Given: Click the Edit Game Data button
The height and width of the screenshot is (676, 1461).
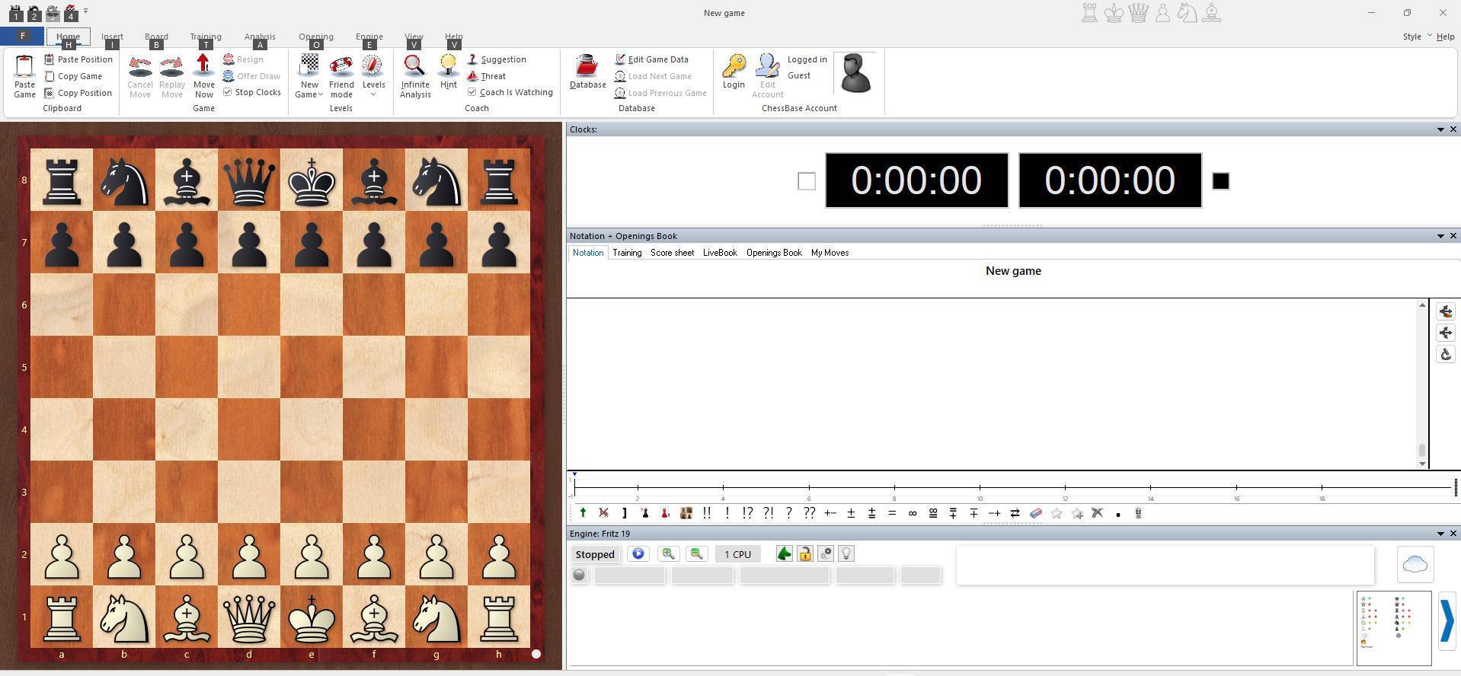Looking at the screenshot, I should tap(651, 59).
